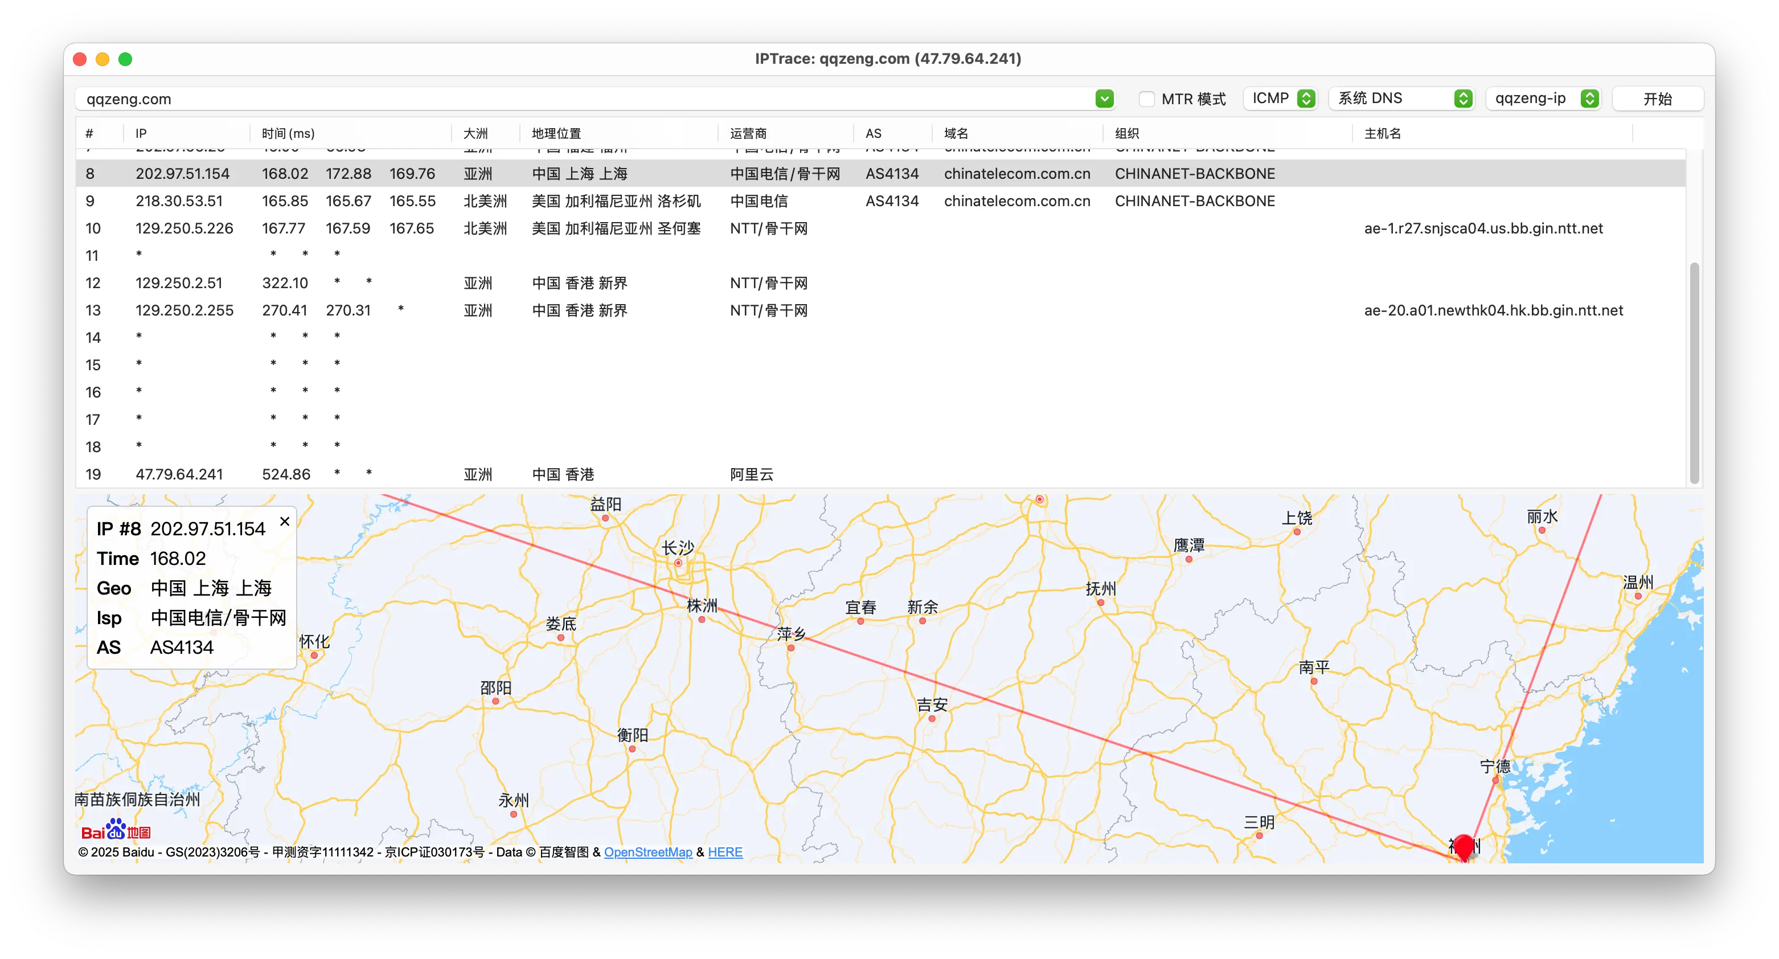Image resolution: width=1779 pixels, height=959 pixels.
Task: Click the Baidu map logo
Action: [x=116, y=829]
